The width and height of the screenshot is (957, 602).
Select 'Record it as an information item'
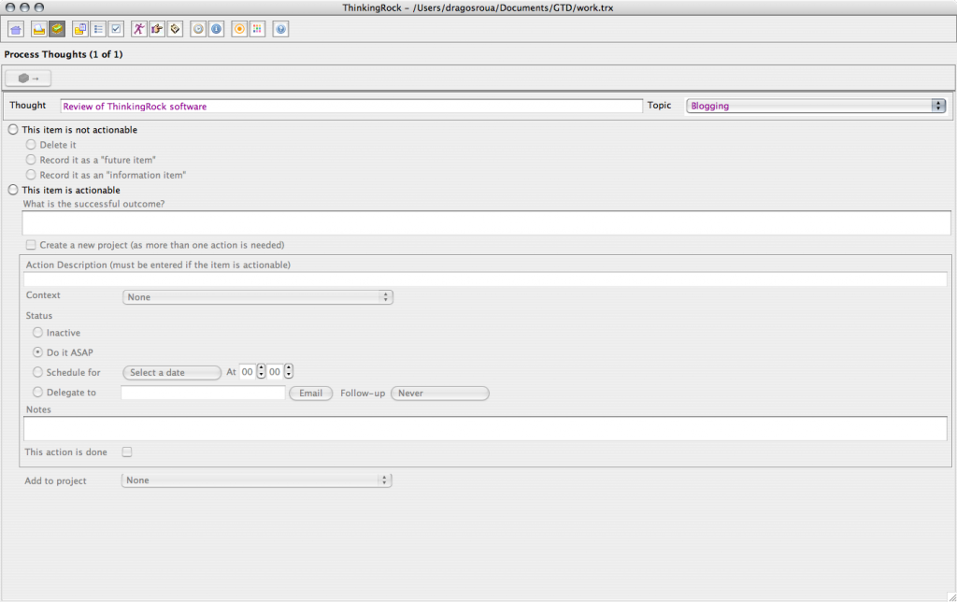pos(31,175)
